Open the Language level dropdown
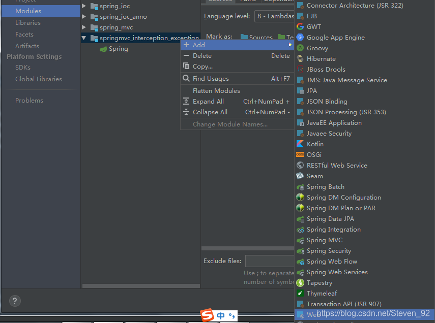This screenshot has height=323, width=435. (274, 16)
